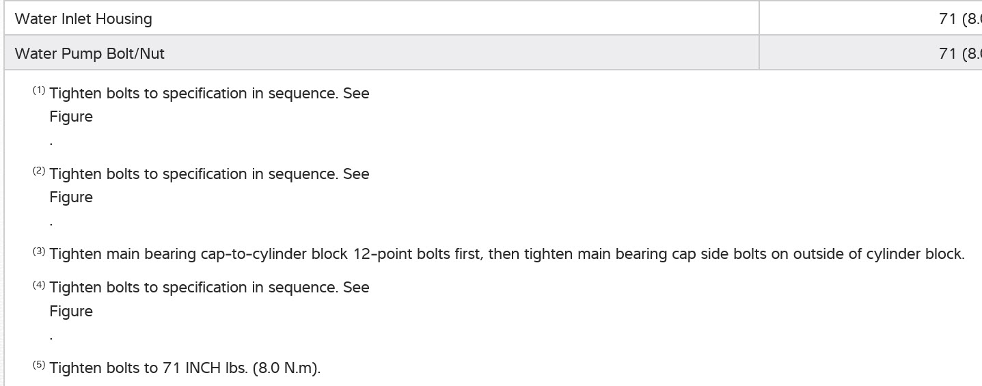
Task: Click footnote 1 'Tighten bolts to specification' text
Action: (x=209, y=94)
